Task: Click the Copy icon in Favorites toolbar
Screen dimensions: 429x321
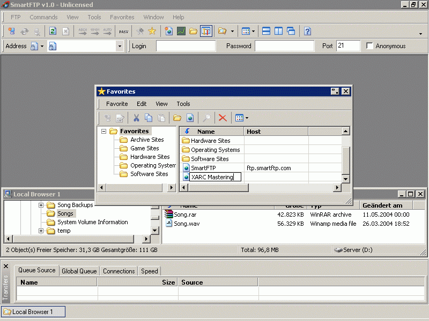Action: [x=149, y=118]
